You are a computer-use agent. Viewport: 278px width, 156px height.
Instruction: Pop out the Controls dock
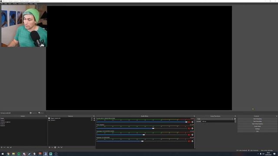277,116
